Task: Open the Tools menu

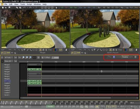Action: (x=22, y=4)
